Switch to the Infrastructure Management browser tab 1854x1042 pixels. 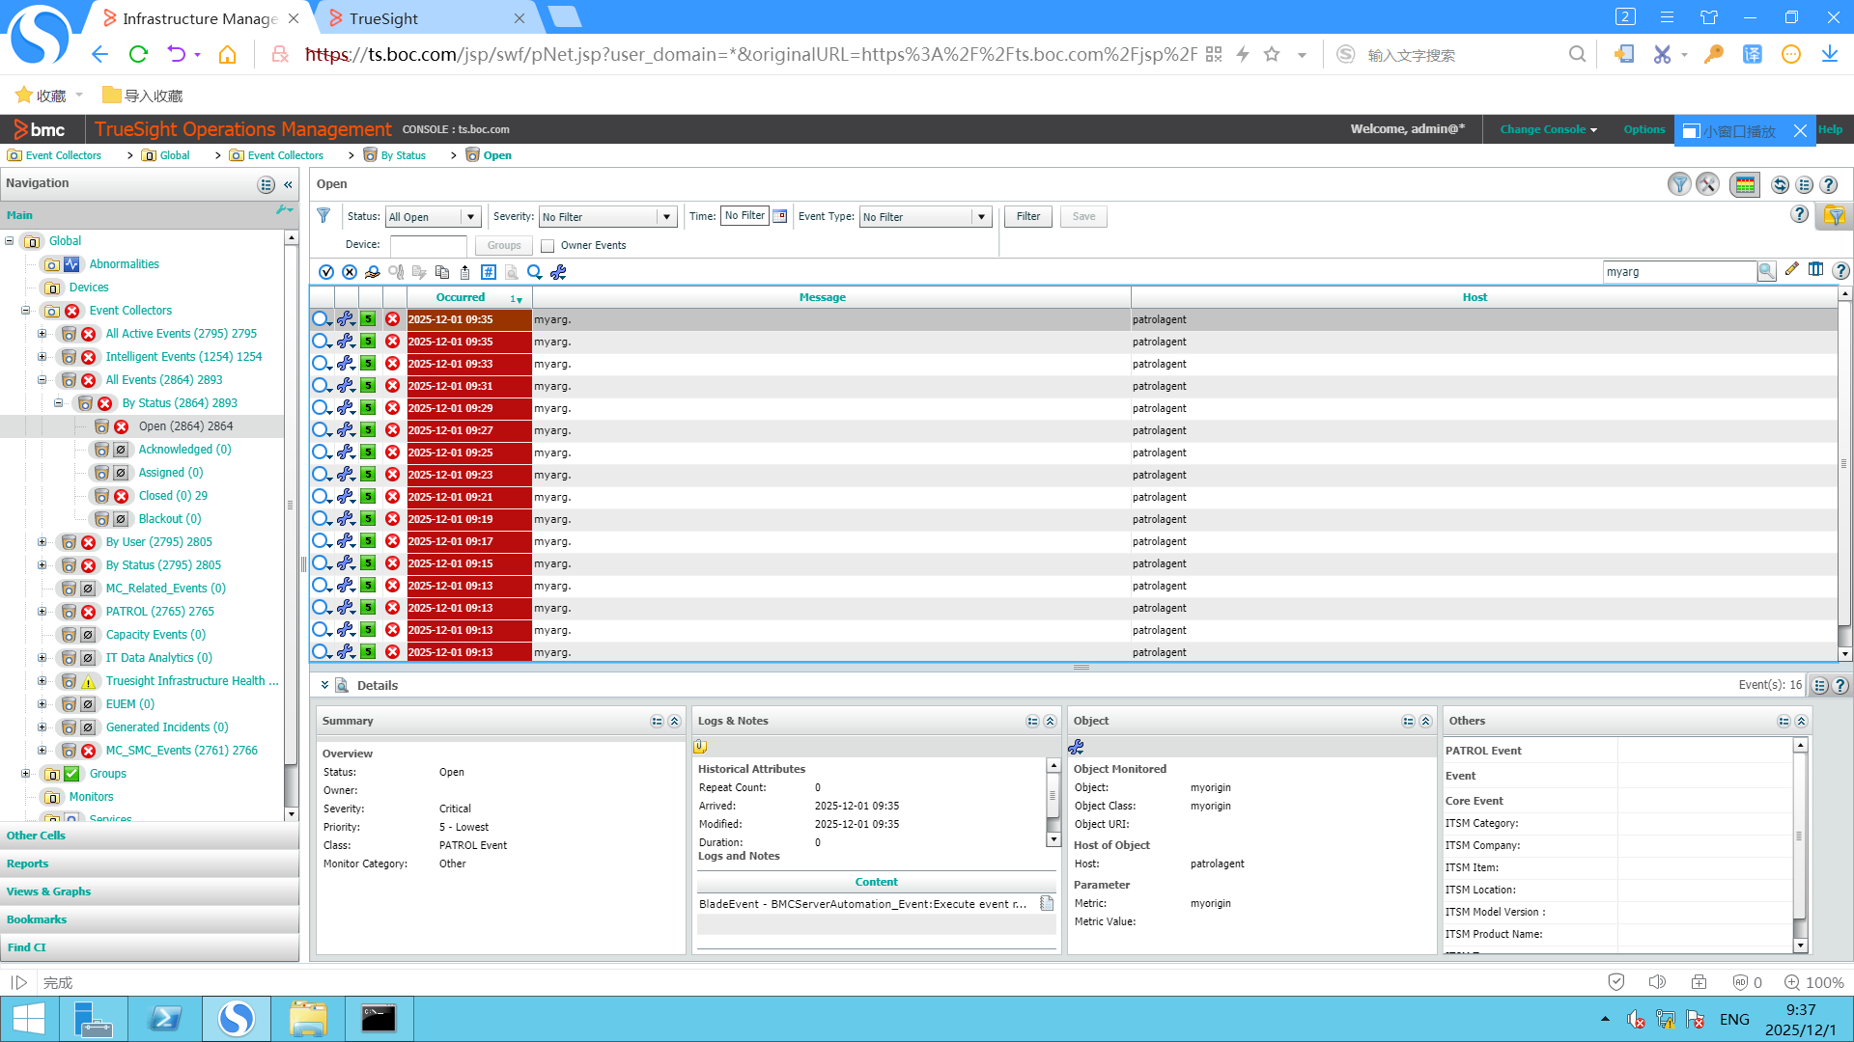[200, 18]
